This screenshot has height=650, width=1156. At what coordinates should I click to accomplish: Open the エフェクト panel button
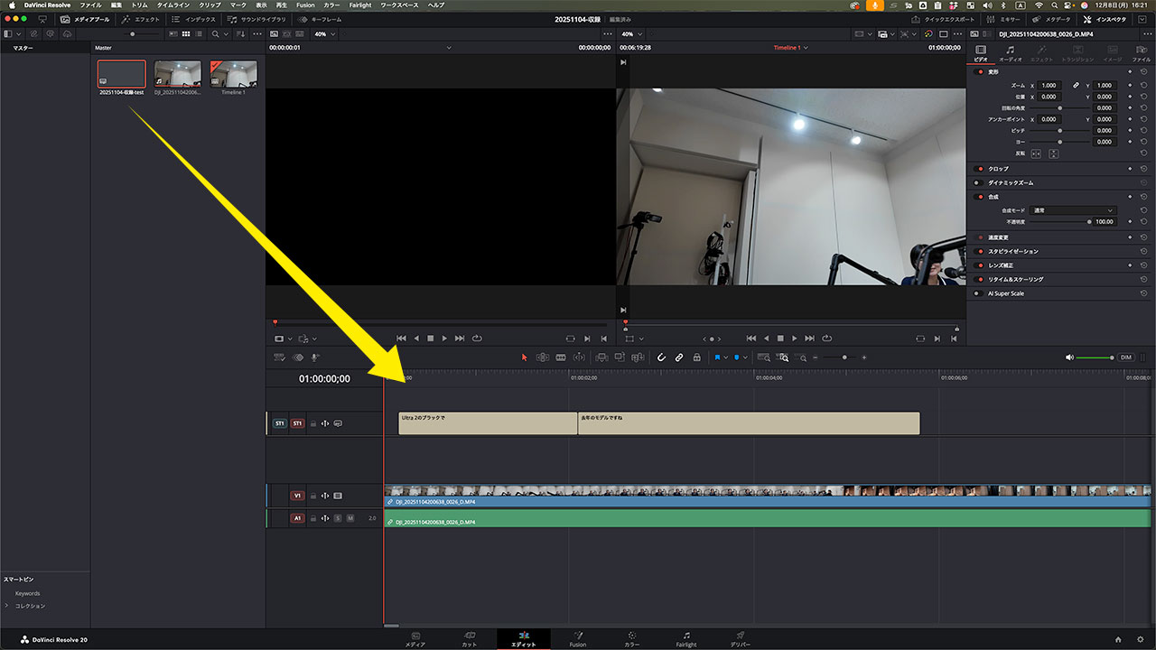coord(141,19)
